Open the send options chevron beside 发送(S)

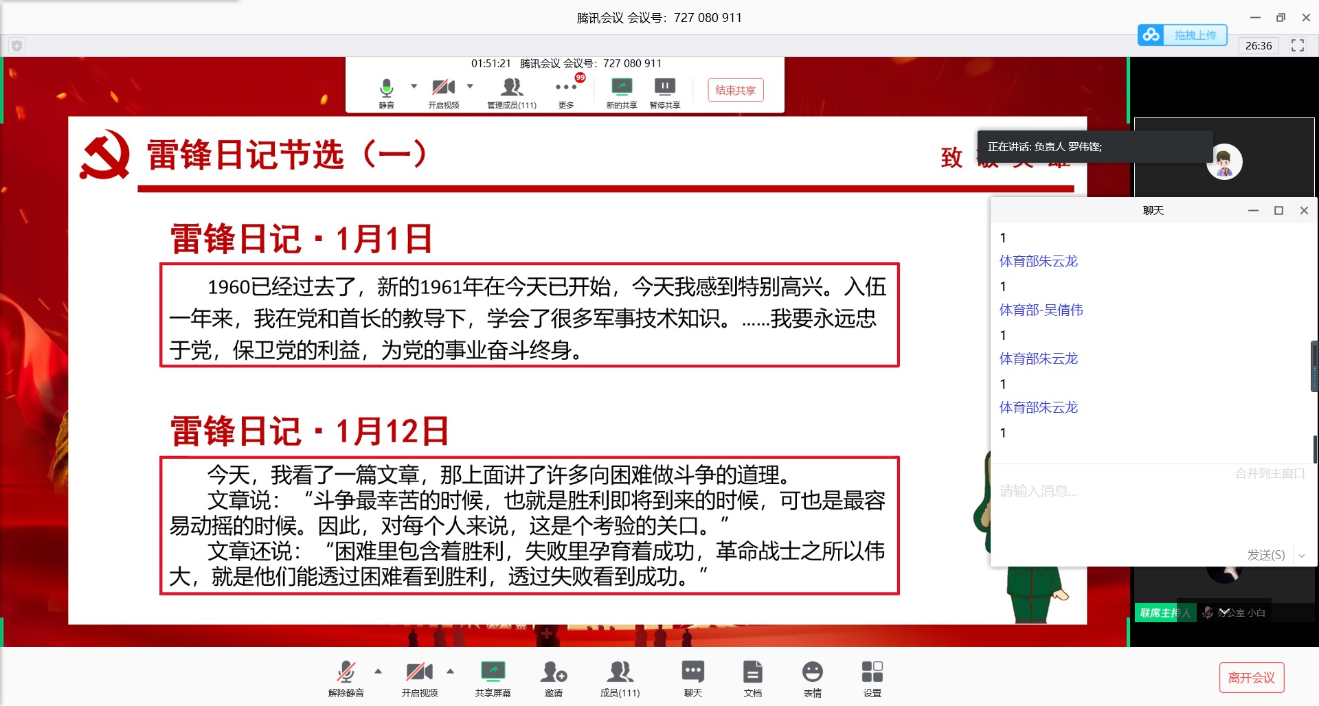1303,554
